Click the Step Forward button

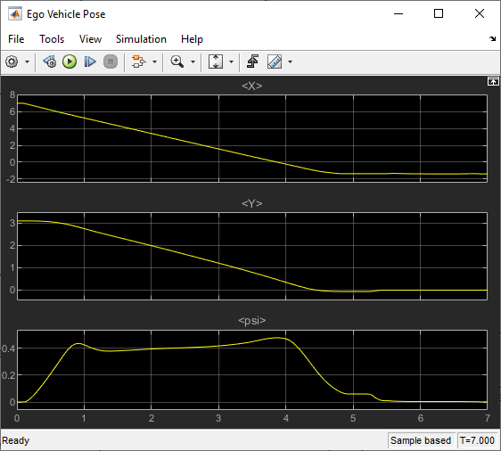coord(90,61)
